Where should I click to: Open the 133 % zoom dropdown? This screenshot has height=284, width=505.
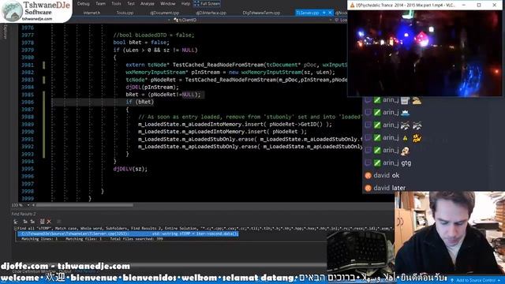point(28,205)
